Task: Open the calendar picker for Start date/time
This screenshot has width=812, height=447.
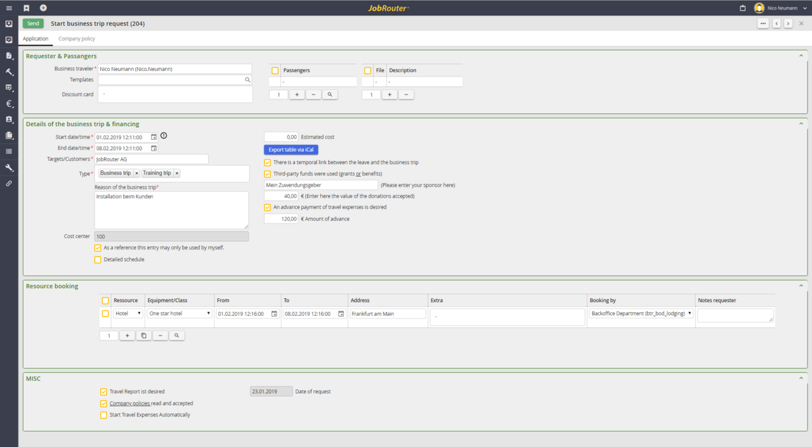Action: pos(154,137)
